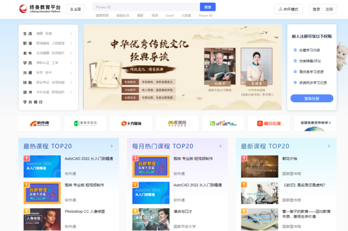Open the 演讲与口才 course thumbnail
The width and height of the screenshot is (348, 231).
click(151, 219)
